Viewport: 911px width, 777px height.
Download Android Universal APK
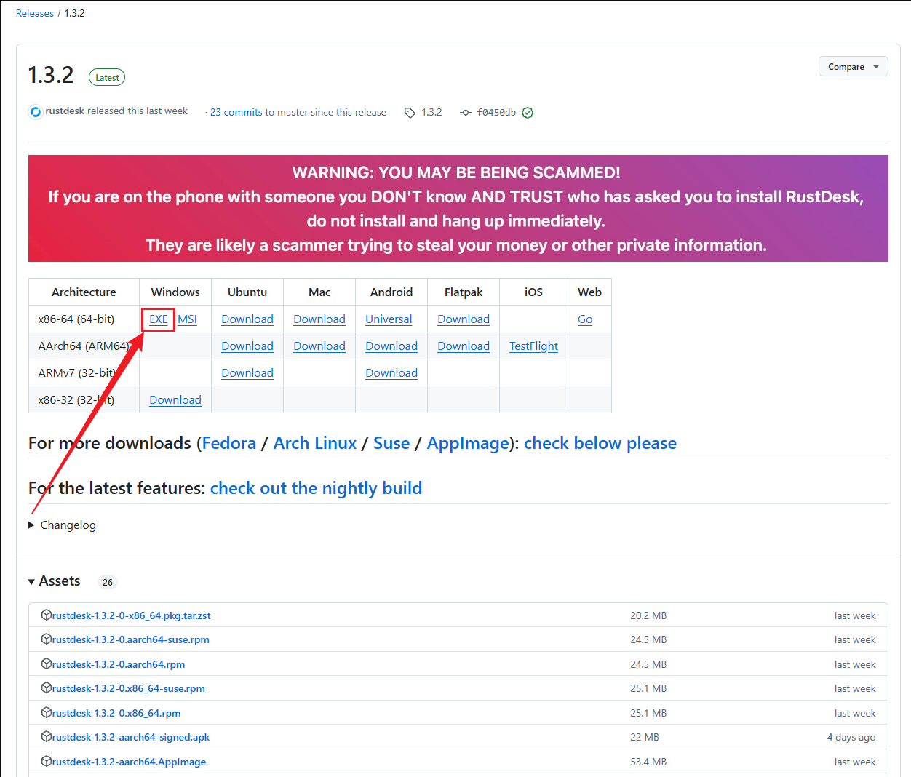coord(389,319)
